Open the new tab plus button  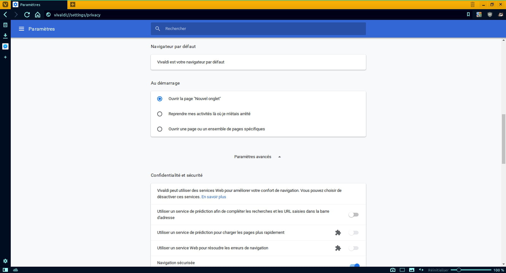(x=73, y=4)
